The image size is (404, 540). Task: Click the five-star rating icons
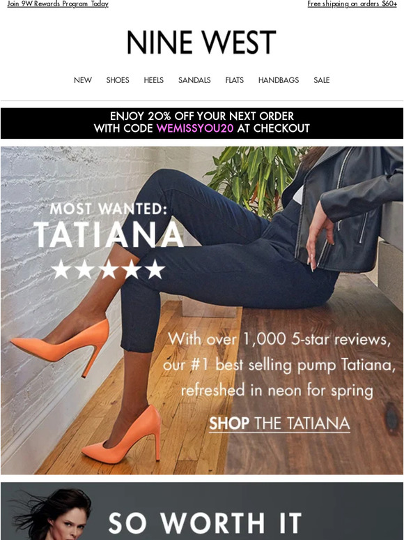click(x=108, y=269)
